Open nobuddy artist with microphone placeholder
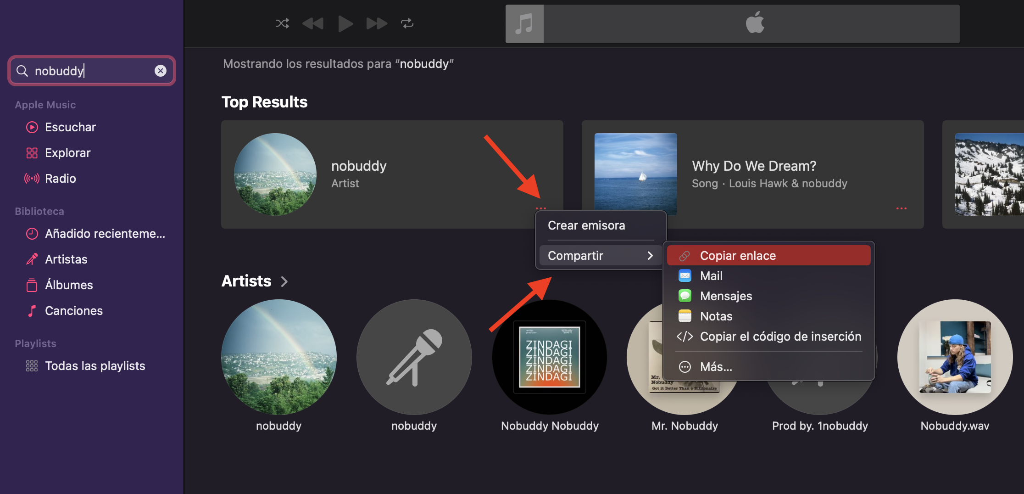 pyautogui.click(x=414, y=357)
